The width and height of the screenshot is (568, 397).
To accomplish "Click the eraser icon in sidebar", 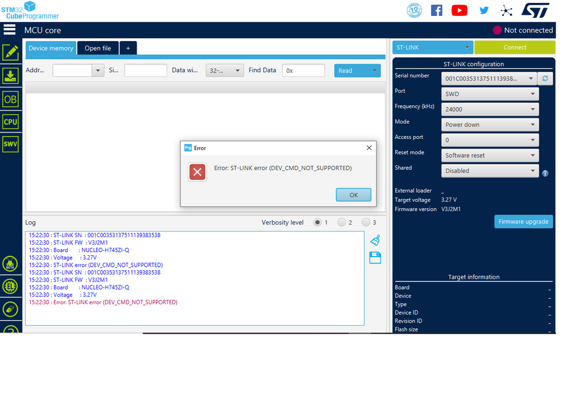I will coord(10,309).
